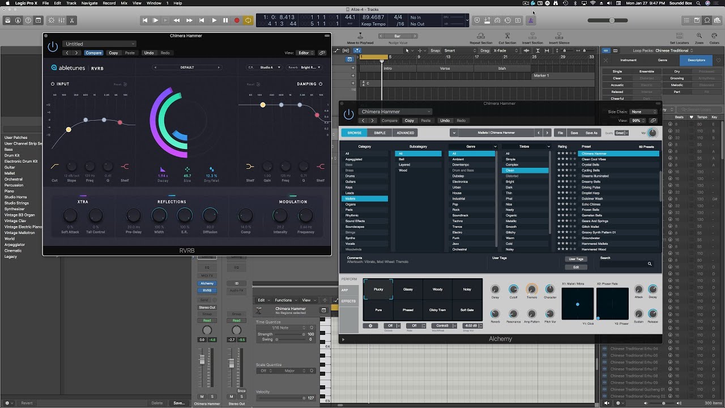Open Smart Controls sun-dial button
The image size is (725, 408).
coord(52,20)
